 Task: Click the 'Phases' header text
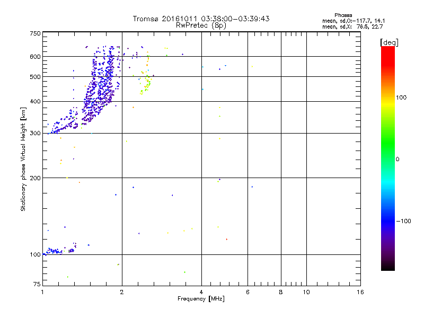343,15
